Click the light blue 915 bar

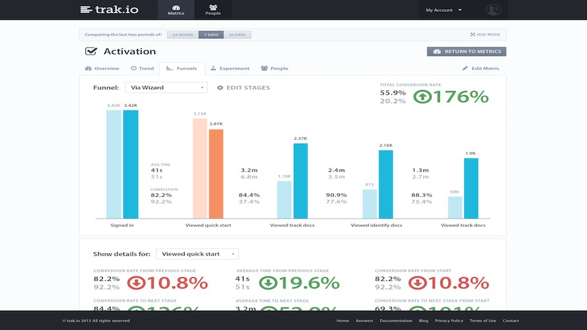[x=370, y=204]
